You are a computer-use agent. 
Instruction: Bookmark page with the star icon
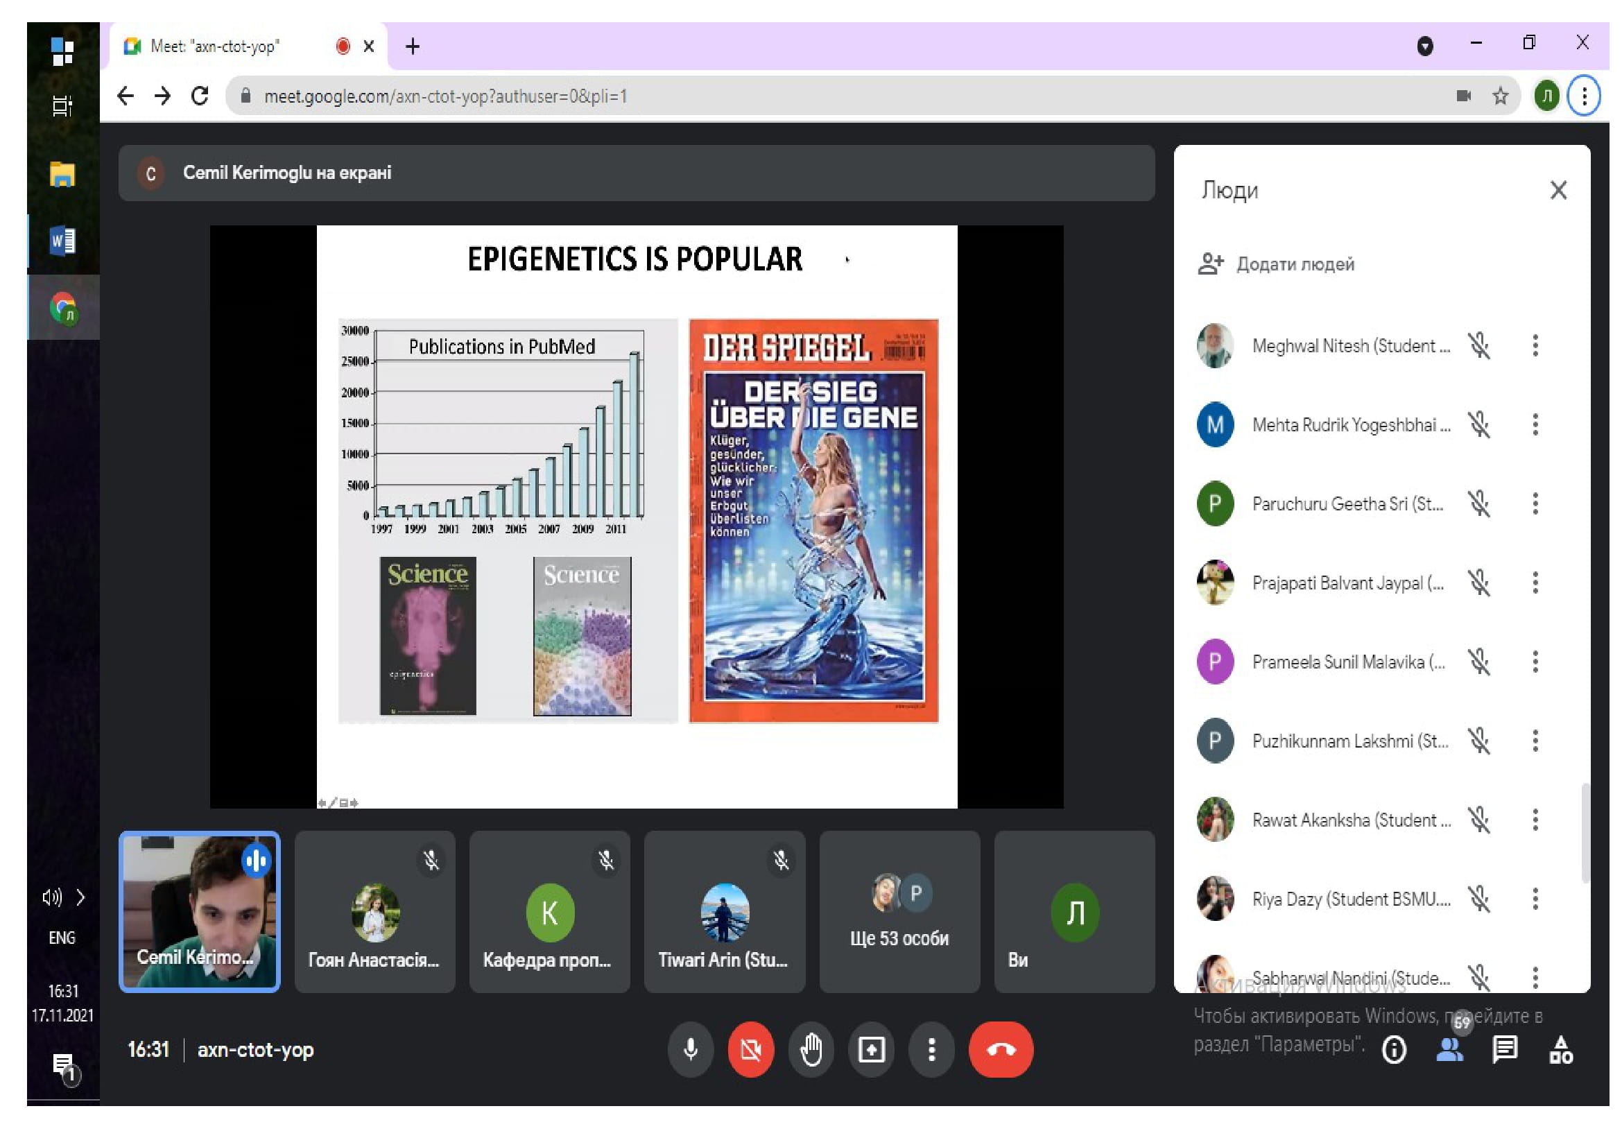[x=1500, y=96]
